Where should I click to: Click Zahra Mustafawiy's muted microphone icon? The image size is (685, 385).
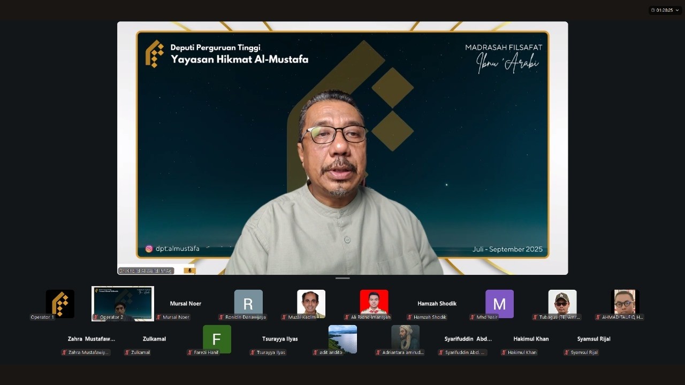tap(65, 352)
